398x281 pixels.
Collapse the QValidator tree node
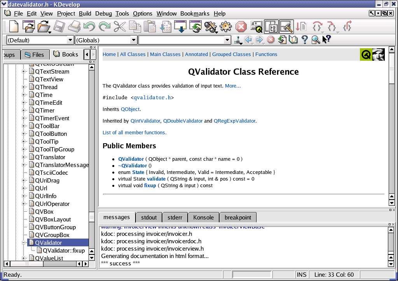point(23,243)
